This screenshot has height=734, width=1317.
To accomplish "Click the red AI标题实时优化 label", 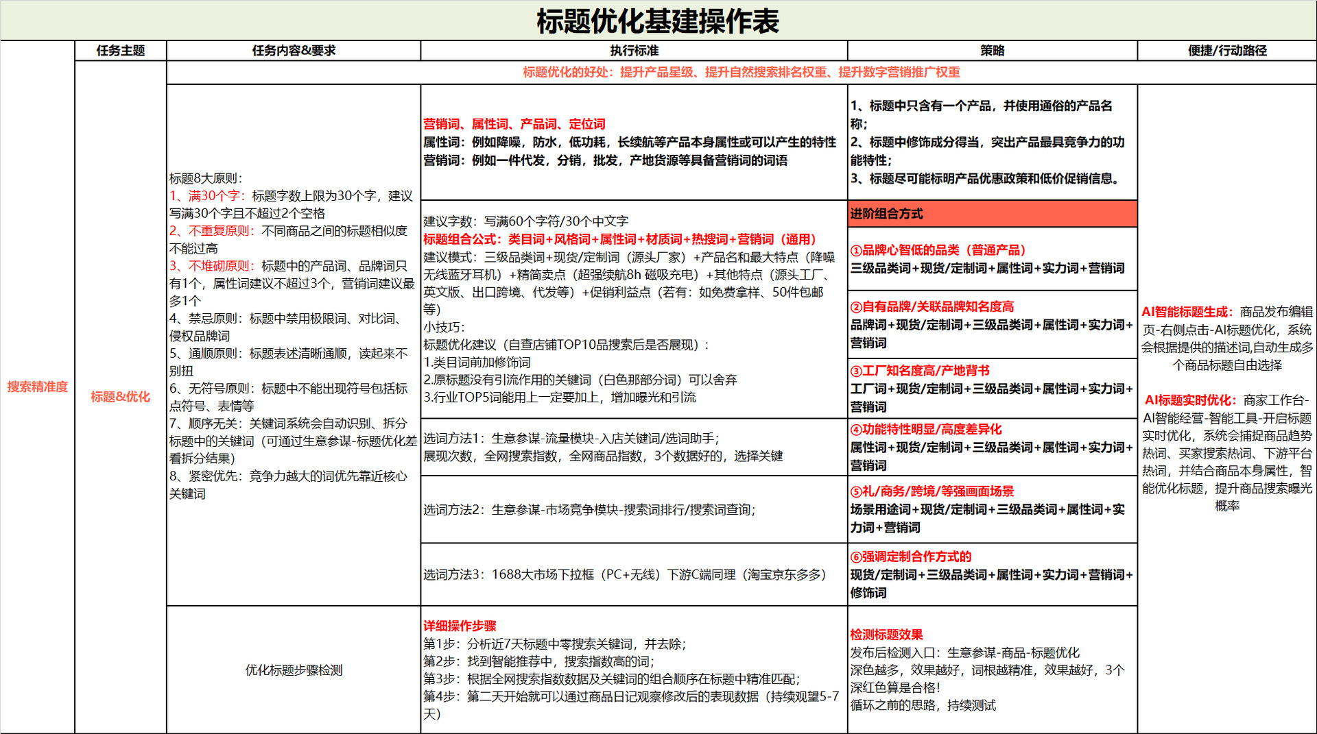I will pyautogui.click(x=1191, y=400).
